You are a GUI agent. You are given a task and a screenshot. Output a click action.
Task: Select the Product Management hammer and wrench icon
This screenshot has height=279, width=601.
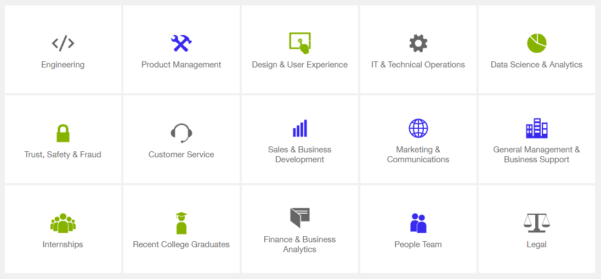coord(182,43)
